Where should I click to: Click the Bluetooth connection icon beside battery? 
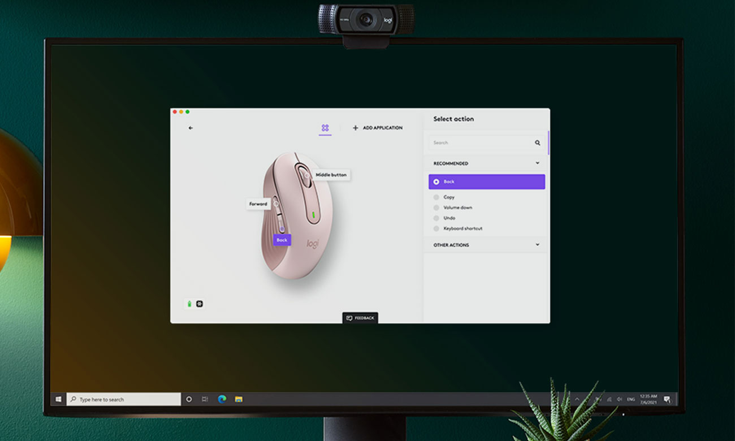(199, 304)
